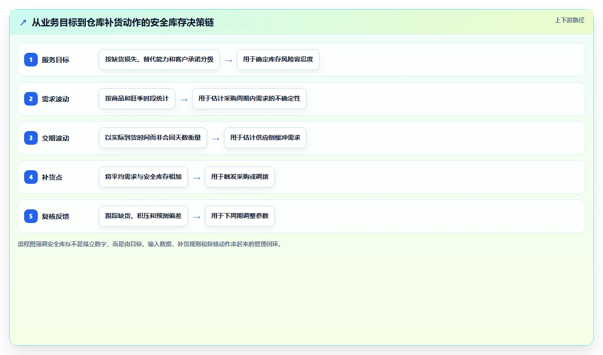Image resolution: width=603 pixels, height=355 pixels.
Task: Select the 复核反馈 step label
Action: pos(56,216)
